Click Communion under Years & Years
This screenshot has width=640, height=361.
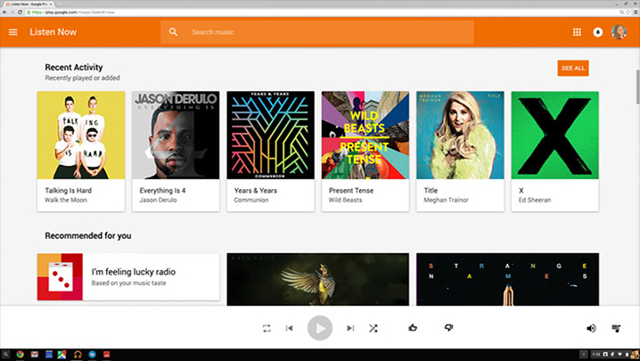point(251,200)
